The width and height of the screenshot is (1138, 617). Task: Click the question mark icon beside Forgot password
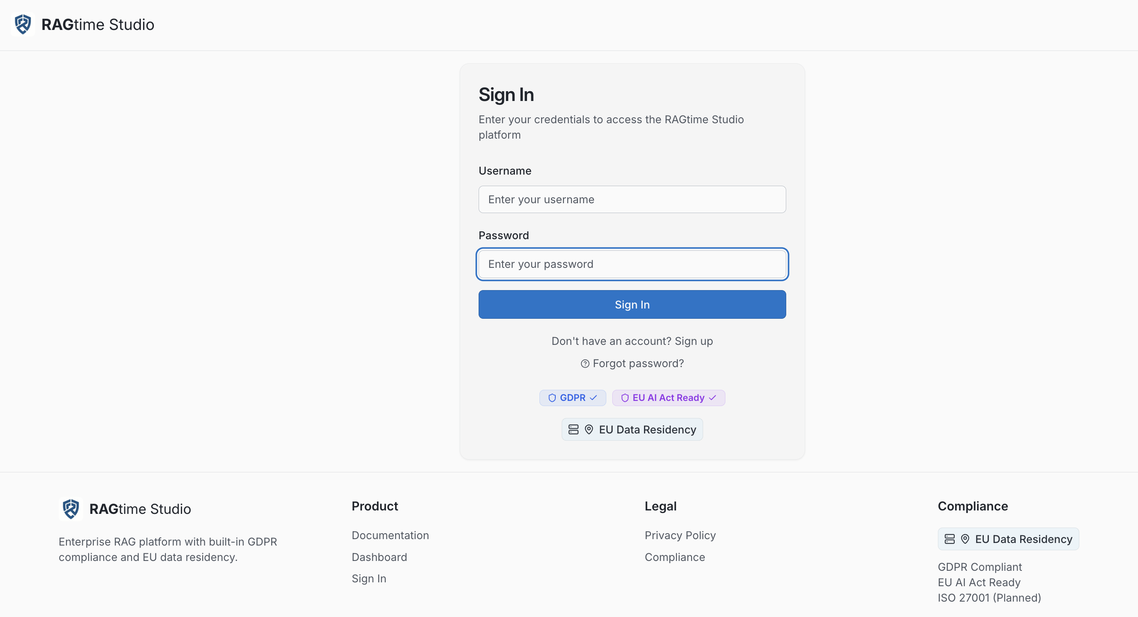click(585, 363)
